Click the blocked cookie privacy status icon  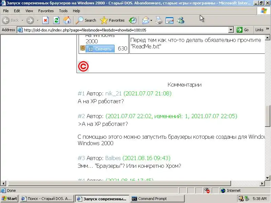(207, 190)
